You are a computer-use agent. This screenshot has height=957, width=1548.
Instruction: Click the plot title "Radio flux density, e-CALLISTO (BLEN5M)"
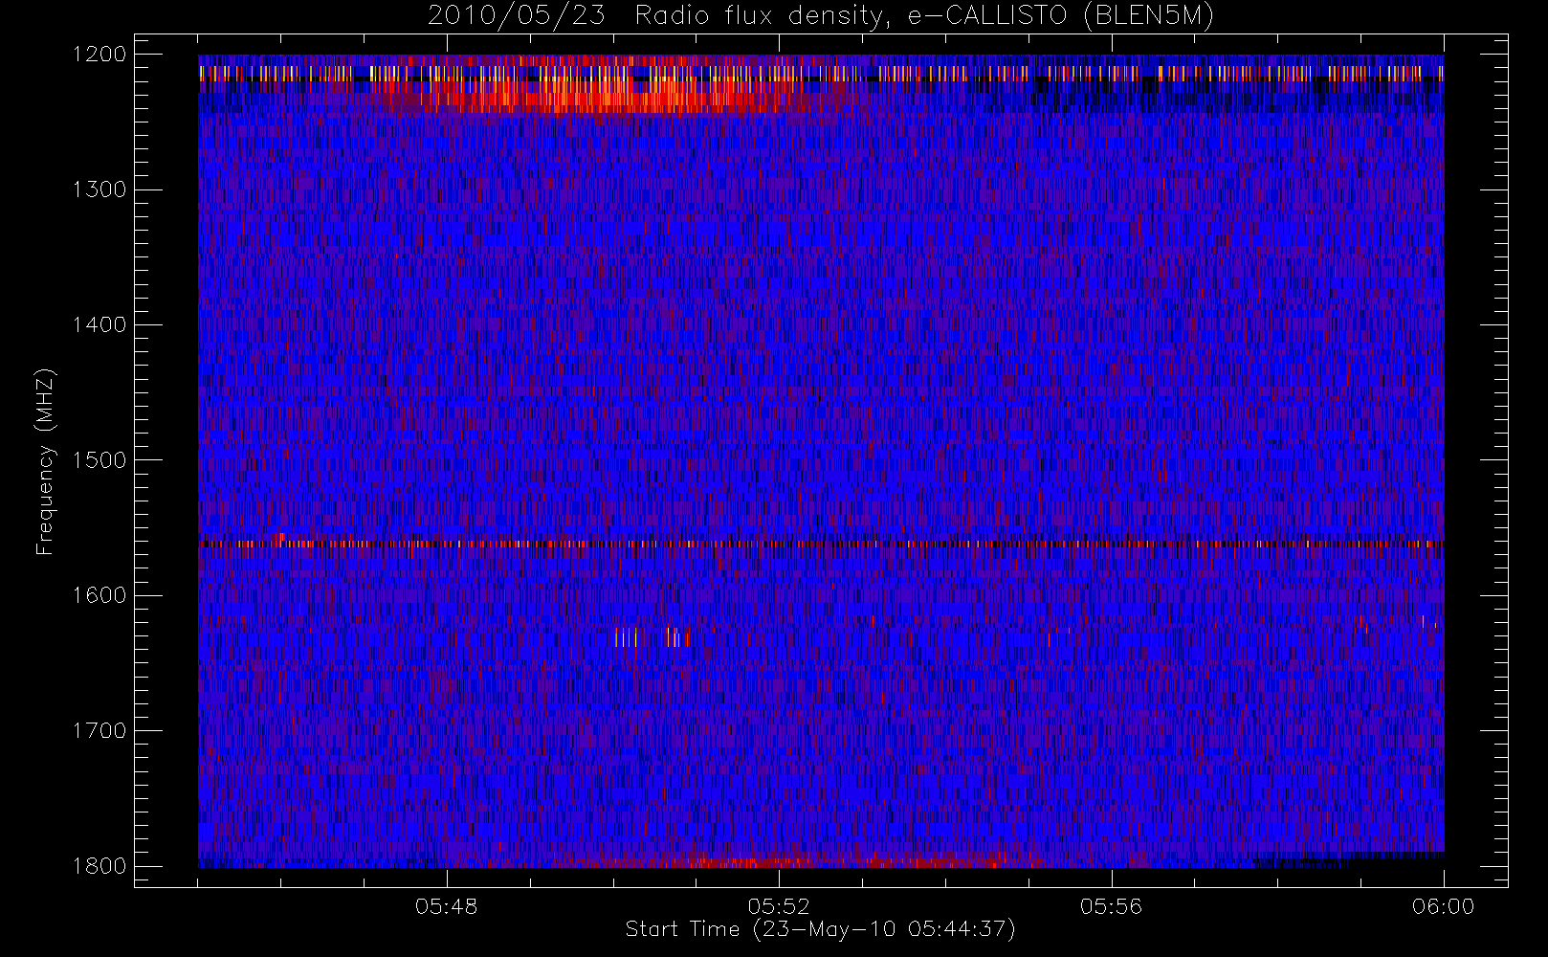925,16
